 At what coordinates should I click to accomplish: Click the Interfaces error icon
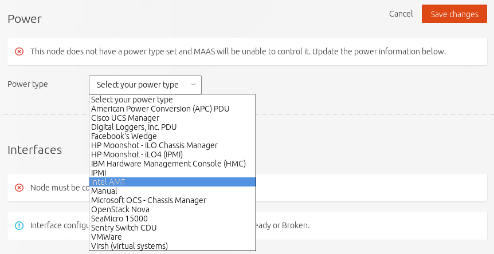click(x=19, y=188)
